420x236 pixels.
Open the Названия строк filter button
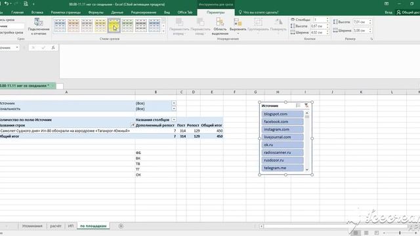pos(133,125)
